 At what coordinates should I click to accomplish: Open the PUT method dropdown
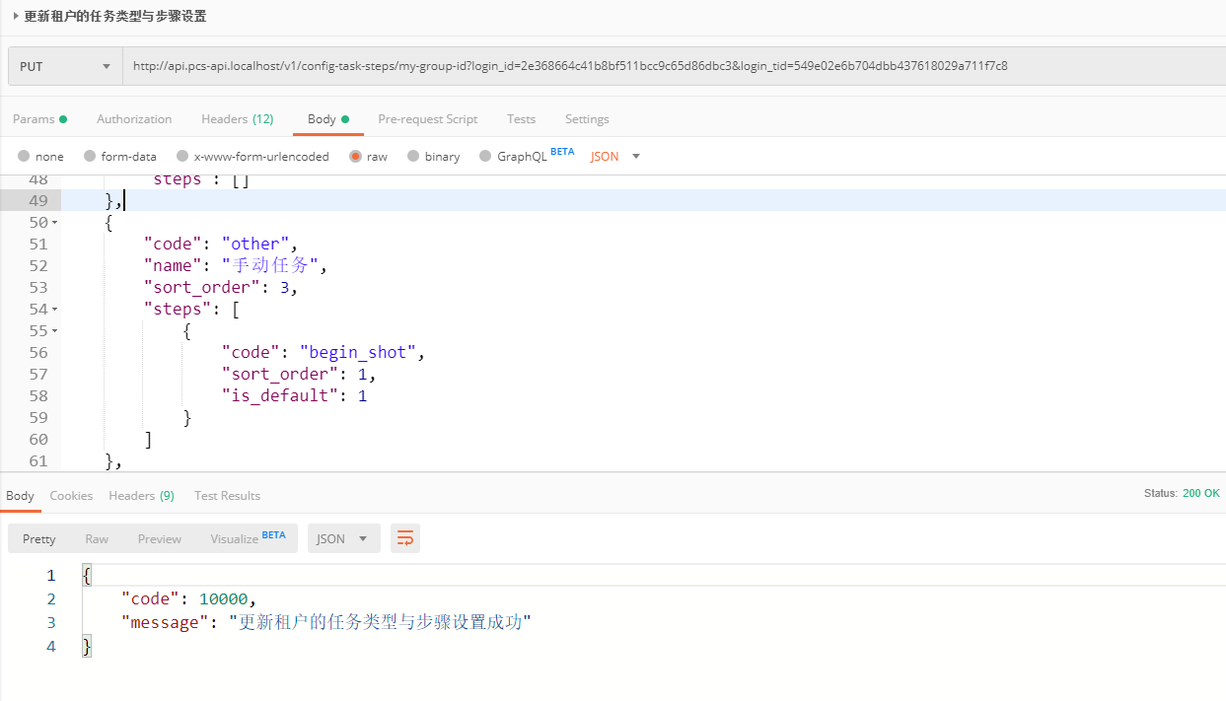tap(65, 66)
